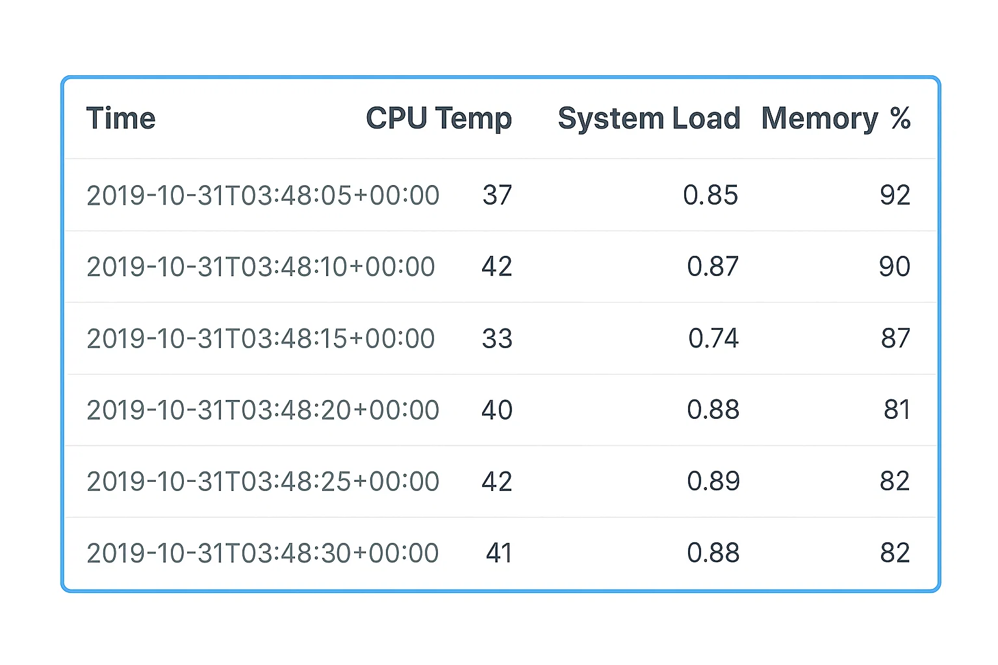Click Memory % value 81
The width and height of the screenshot is (998, 665).
pyautogui.click(x=897, y=410)
